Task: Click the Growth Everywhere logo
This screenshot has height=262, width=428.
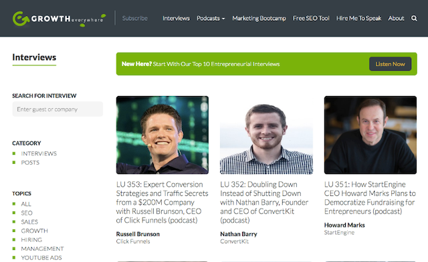Action: (x=60, y=19)
